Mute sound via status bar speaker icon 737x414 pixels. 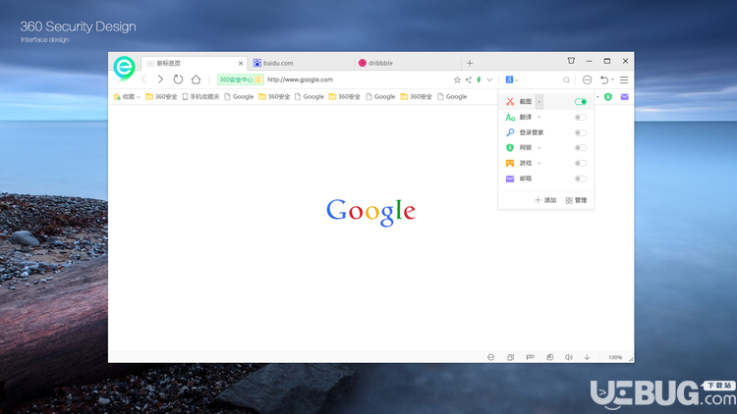coord(569,357)
